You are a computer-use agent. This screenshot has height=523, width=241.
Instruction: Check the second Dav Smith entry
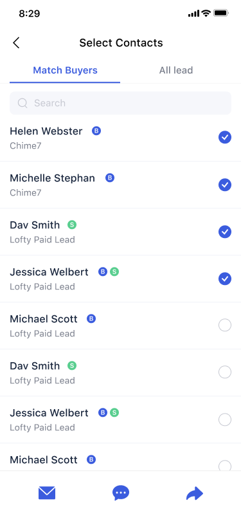point(225,372)
